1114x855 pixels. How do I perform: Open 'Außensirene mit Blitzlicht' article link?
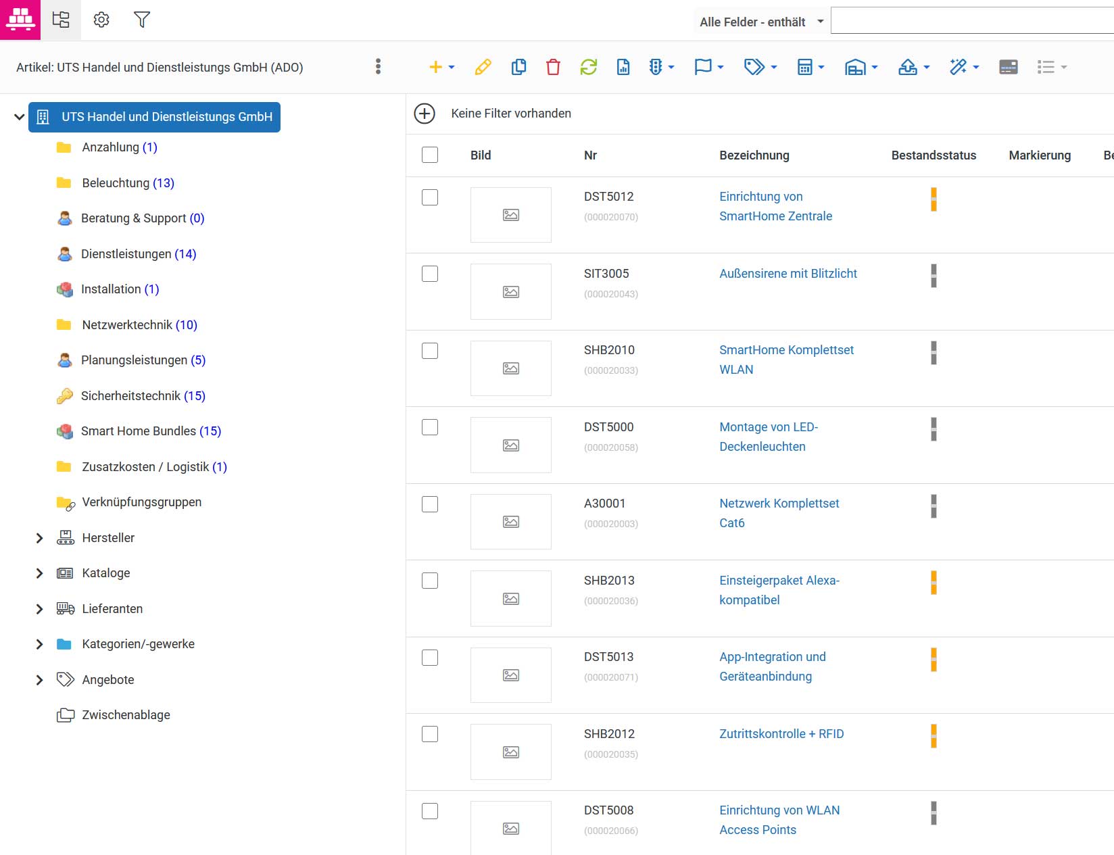click(x=788, y=274)
